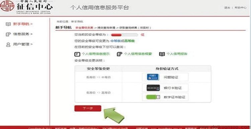Click the 个人信用信息概要 text link
251x129 pixels.
point(138,54)
